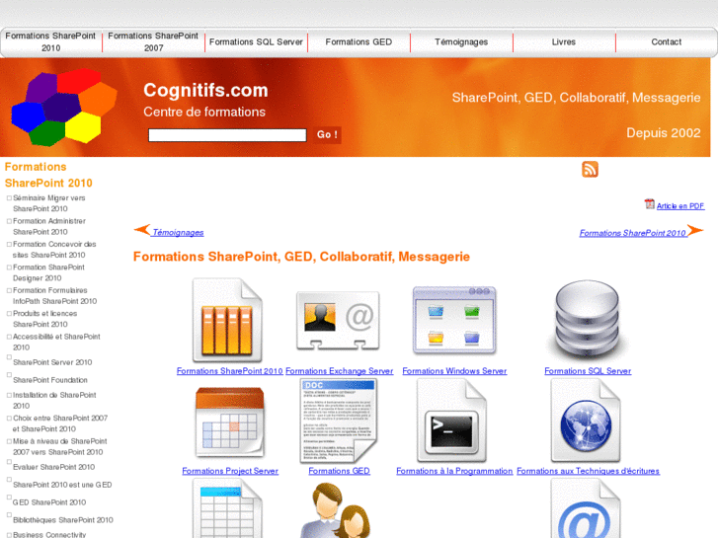
Task: Click the Cognitifs colorful hexagon logo
Action: pyautogui.click(x=63, y=108)
